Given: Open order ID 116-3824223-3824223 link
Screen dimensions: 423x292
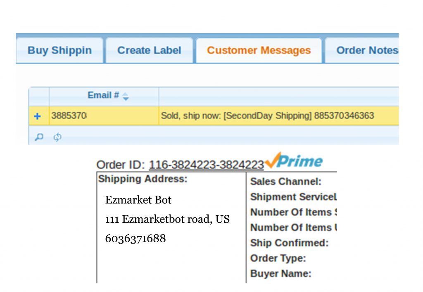Looking at the screenshot, I should click(x=206, y=165).
